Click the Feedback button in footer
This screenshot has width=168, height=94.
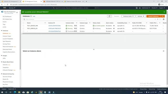click(4, 89)
